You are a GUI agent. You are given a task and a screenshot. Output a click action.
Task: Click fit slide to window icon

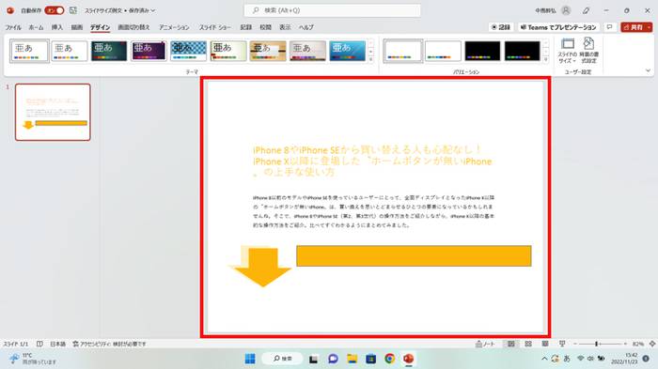coord(652,344)
